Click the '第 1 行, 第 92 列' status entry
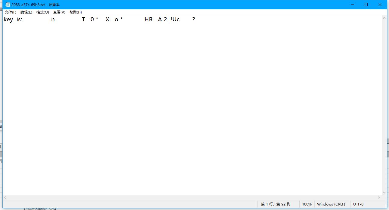The width and height of the screenshot is (389, 210). (x=276, y=204)
